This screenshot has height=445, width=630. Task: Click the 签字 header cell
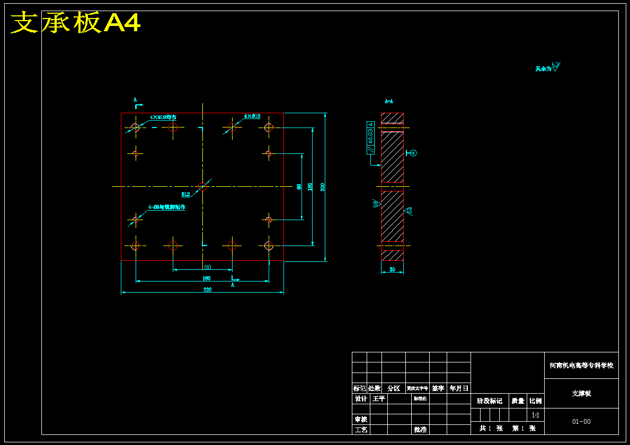click(438, 388)
